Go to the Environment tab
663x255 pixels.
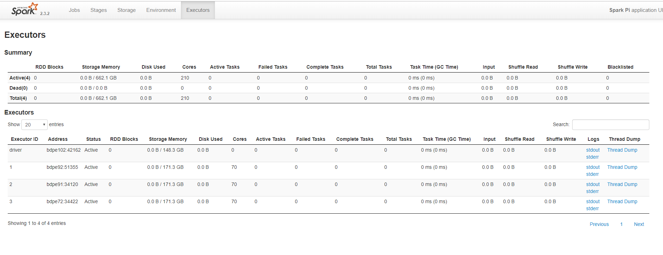(x=161, y=10)
